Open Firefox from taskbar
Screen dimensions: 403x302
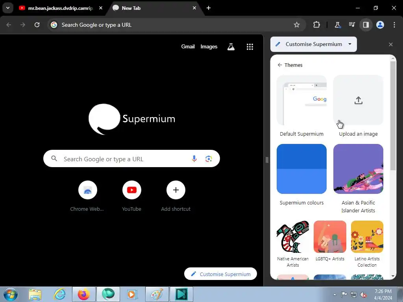tap(84, 294)
